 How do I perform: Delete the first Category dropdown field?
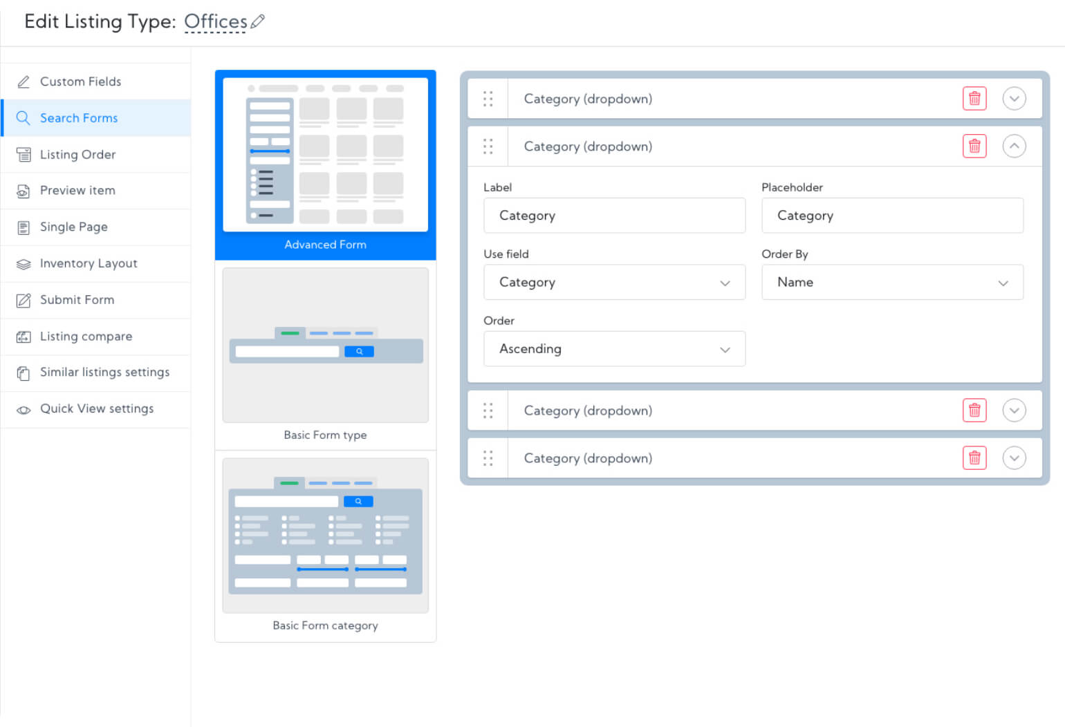point(974,98)
